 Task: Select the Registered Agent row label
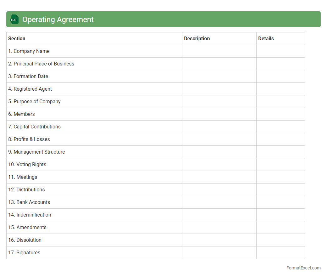click(x=30, y=89)
